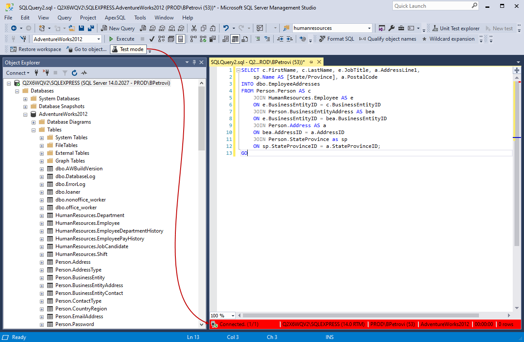The image size is (524, 342).
Task: Collapse the SELECT statement outline in editor
Action: pyautogui.click(x=238, y=70)
